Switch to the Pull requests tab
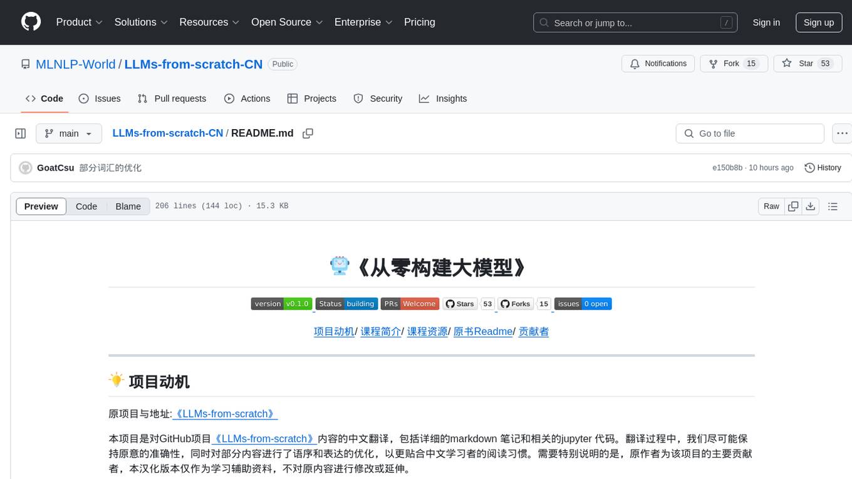 point(172,98)
